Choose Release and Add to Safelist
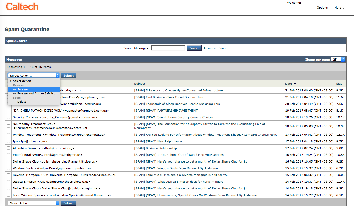 [x=36, y=93]
